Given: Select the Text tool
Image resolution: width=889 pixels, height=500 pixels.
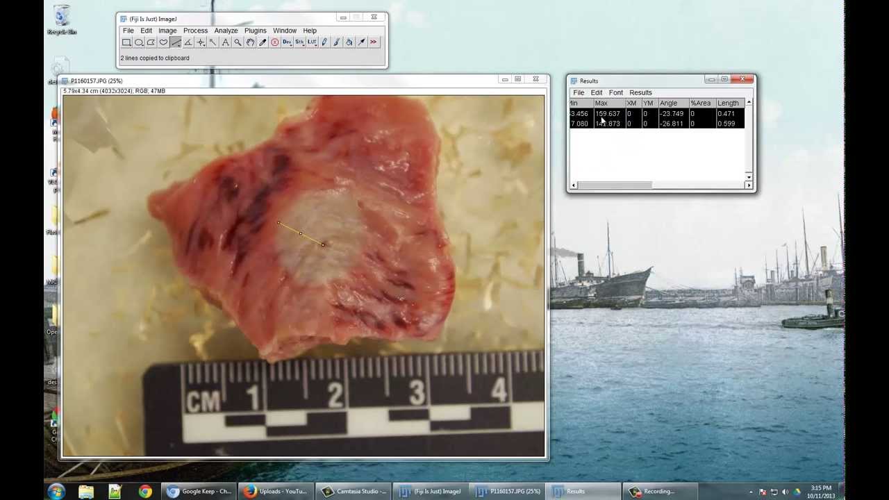Looking at the screenshot, I should [x=225, y=42].
